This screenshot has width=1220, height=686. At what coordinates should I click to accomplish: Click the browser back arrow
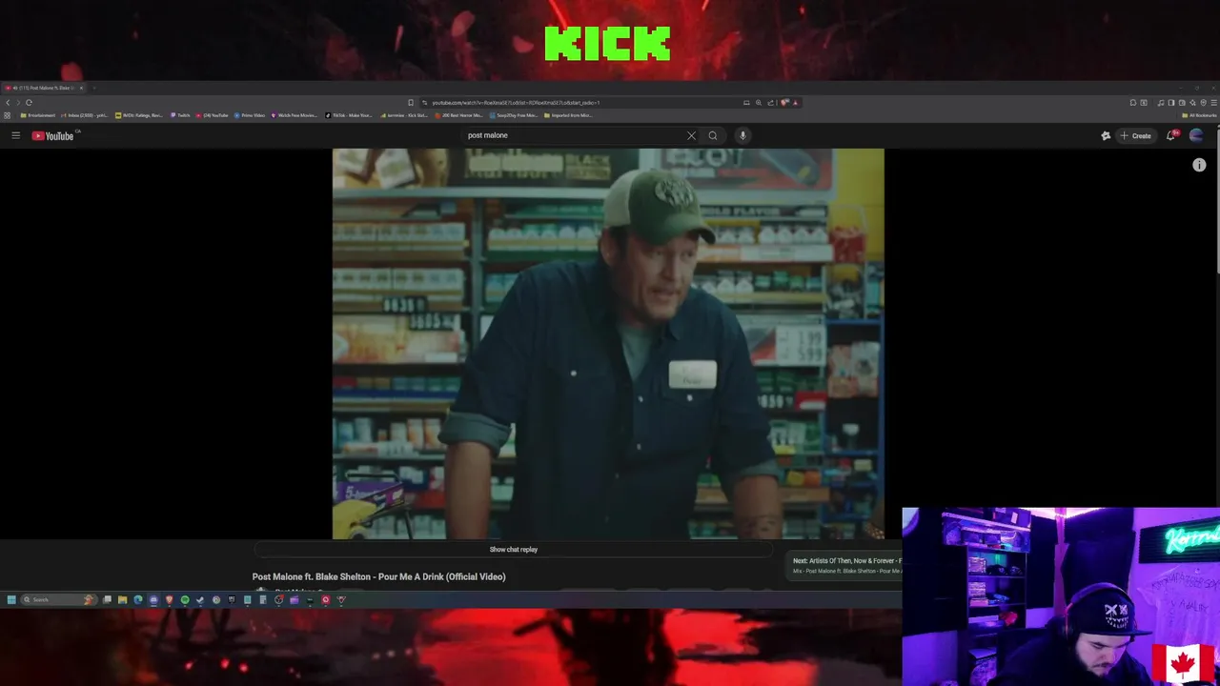click(8, 103)
